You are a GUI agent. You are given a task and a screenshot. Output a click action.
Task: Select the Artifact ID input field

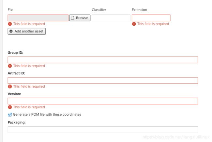(103, 81)
